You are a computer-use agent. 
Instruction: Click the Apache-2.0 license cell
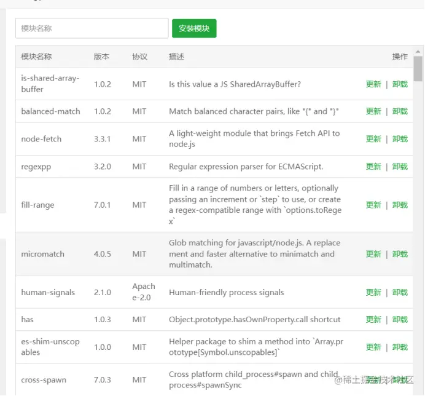click(x=144, y=292)
